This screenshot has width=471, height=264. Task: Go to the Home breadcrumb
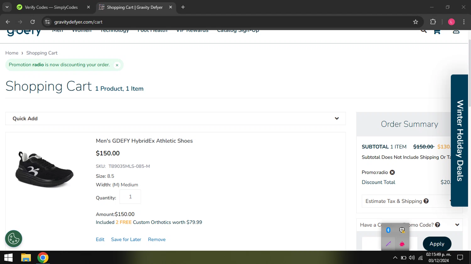pyautogui.click(x=12, y=53)
